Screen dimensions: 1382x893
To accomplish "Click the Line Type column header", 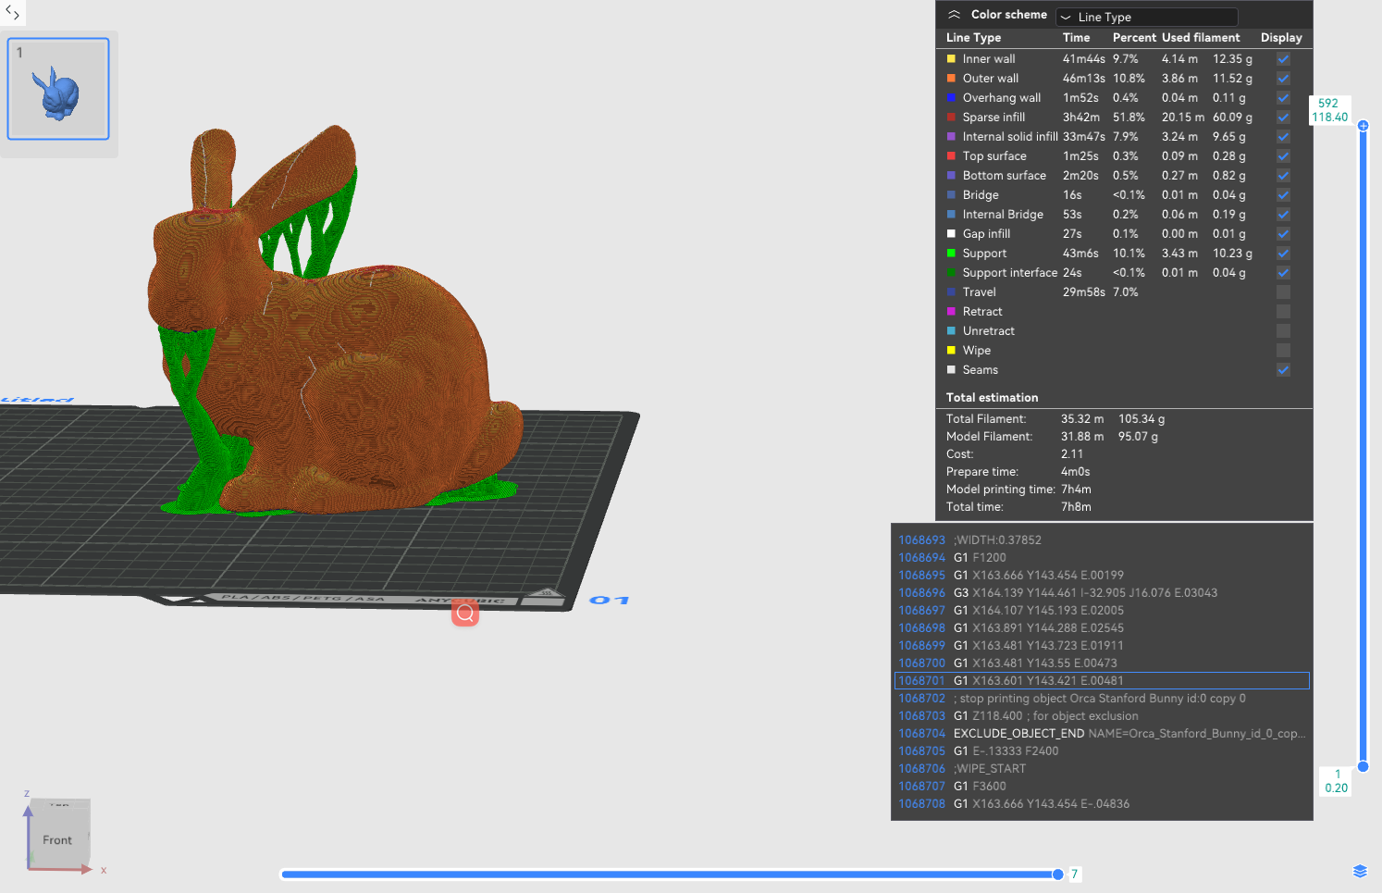I will (x=973, y=38).
